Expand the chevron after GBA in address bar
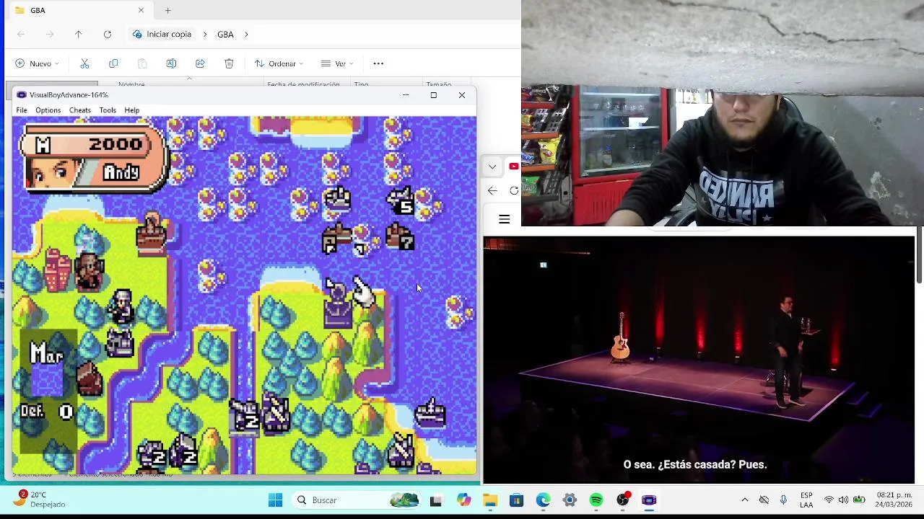 click(x=246, y=34)
